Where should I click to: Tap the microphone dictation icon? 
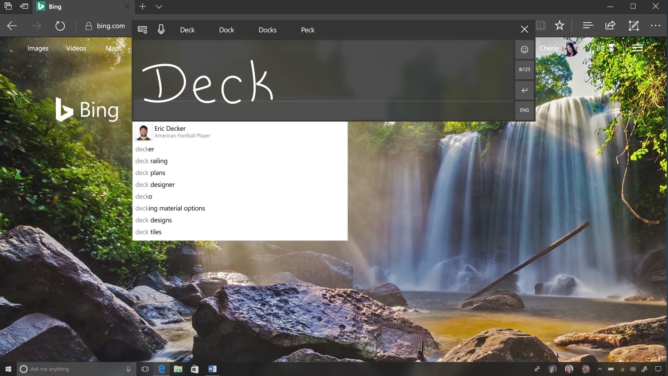[161, 30]
